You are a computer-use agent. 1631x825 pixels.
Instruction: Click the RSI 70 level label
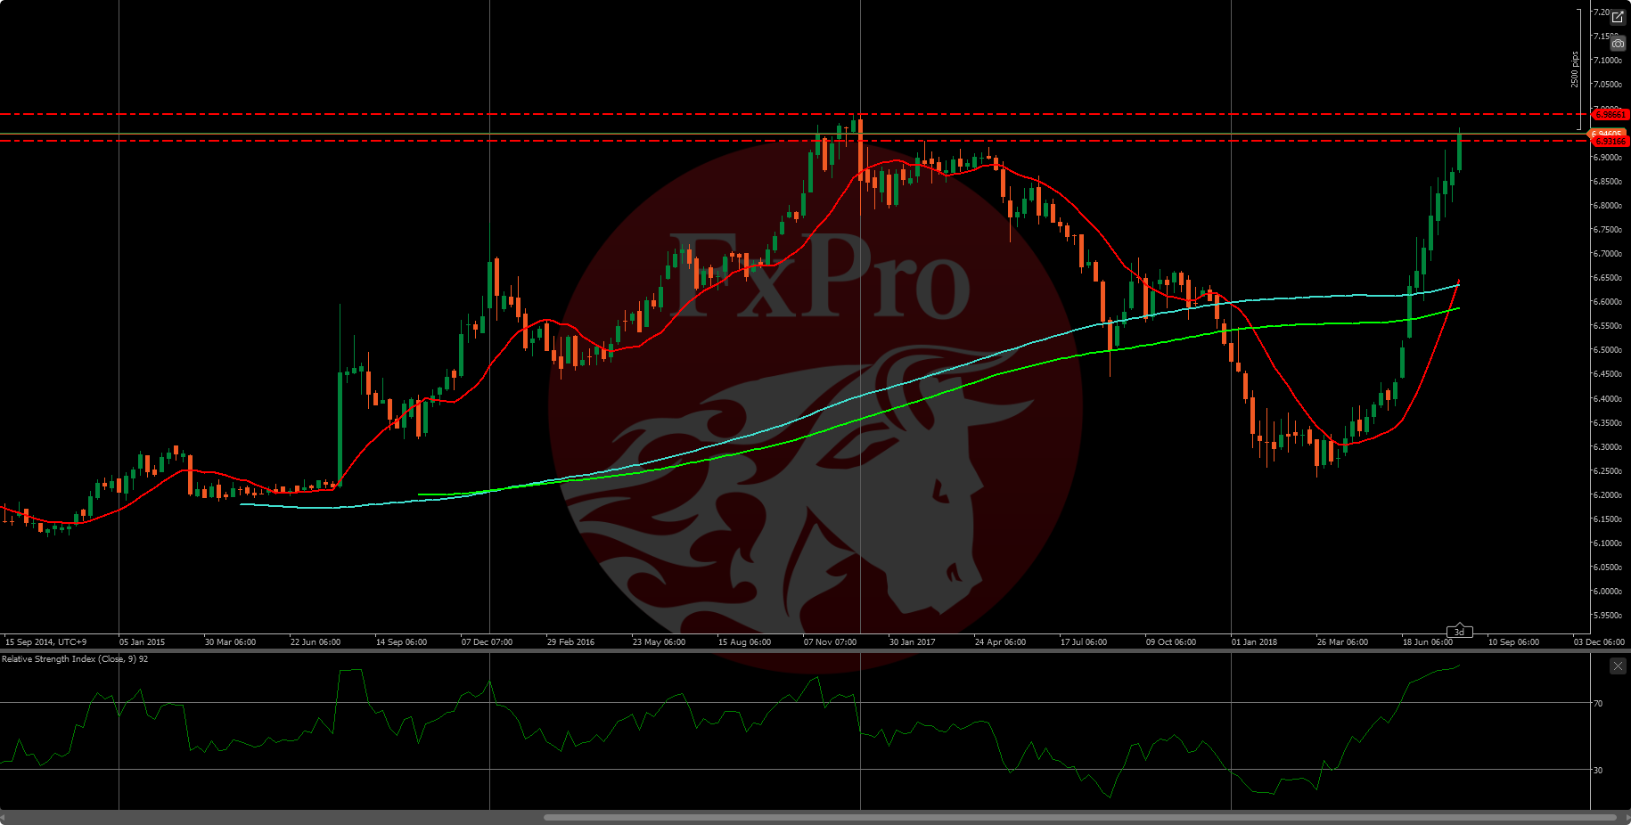(1598, 704)
